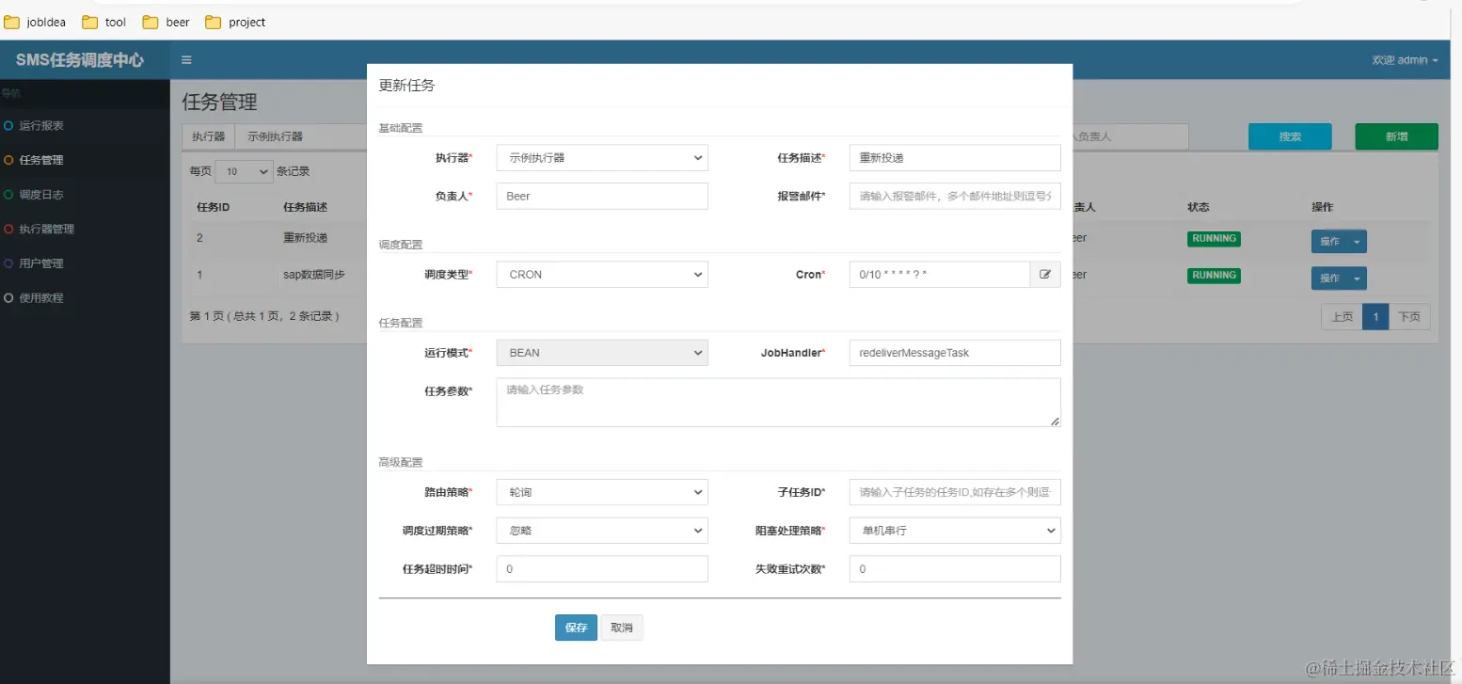The image size is (1462, 684).
Task: Focus the 负责人 input with Beer
Action: click(602, 196)
